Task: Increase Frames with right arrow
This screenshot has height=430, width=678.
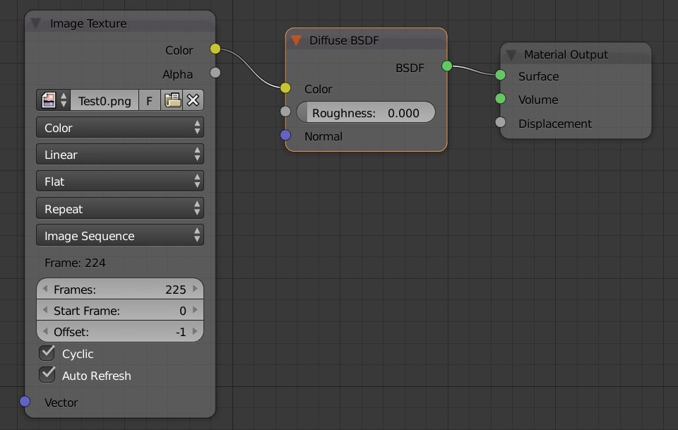Action: pyautogui.click(x=195, y=288)
